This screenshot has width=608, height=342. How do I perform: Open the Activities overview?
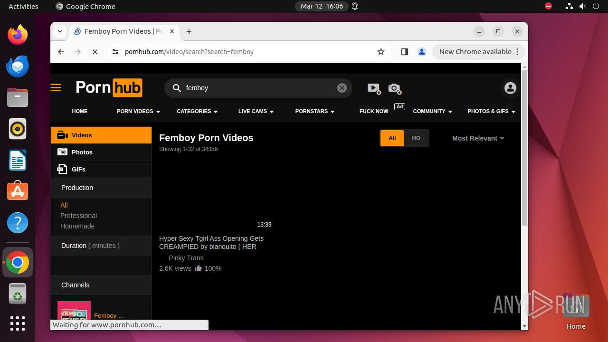[23, 6]
